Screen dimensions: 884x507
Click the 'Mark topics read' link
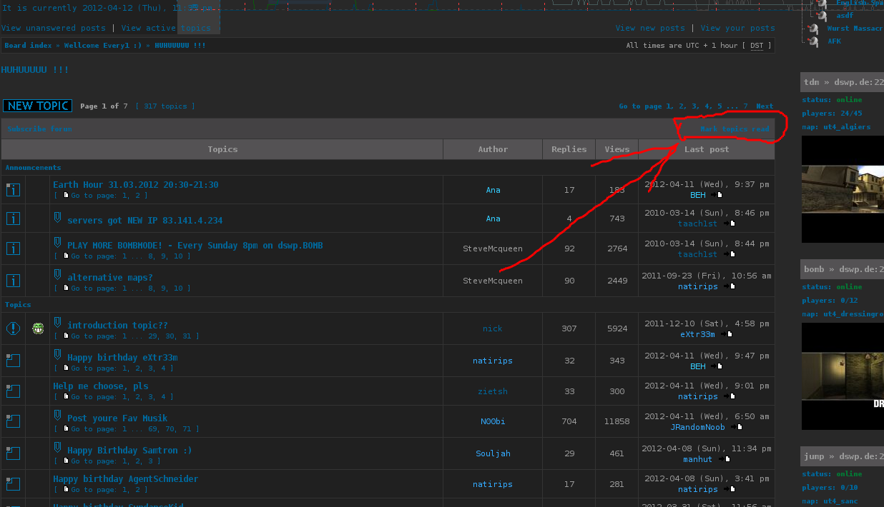click(x=735, y=129)
